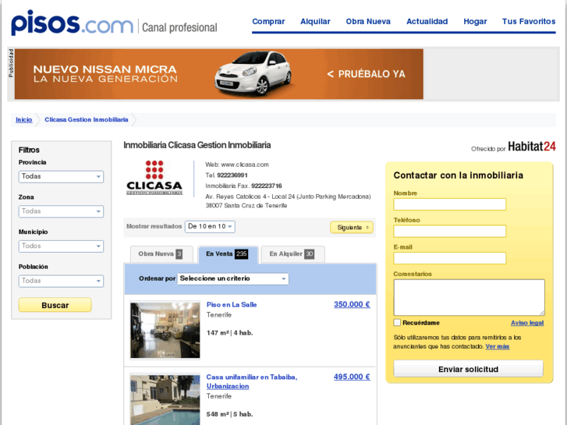
Task: Switch to the Obra Nueva listings tab
Action: [161, 254]
